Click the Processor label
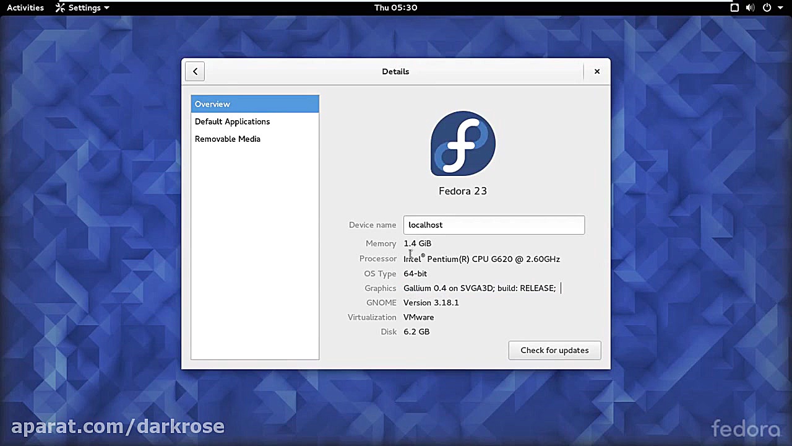This screenshot has height=446, width=792. pos(378,258)
